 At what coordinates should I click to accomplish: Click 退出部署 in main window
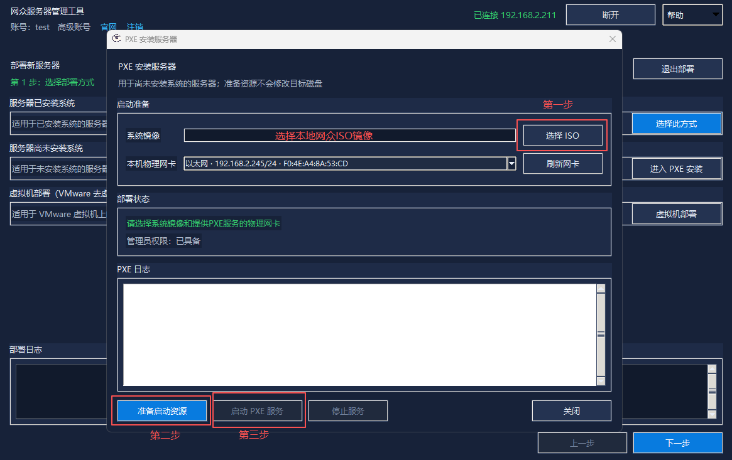click(677, 69)
